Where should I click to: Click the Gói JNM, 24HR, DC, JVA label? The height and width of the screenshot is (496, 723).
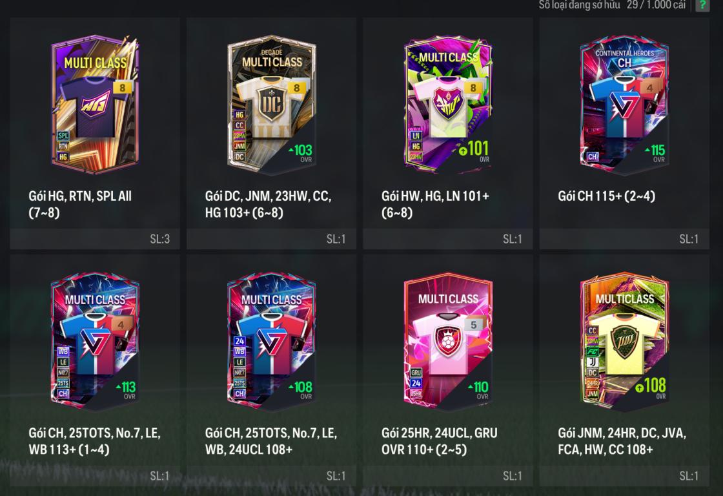[622, 433]
